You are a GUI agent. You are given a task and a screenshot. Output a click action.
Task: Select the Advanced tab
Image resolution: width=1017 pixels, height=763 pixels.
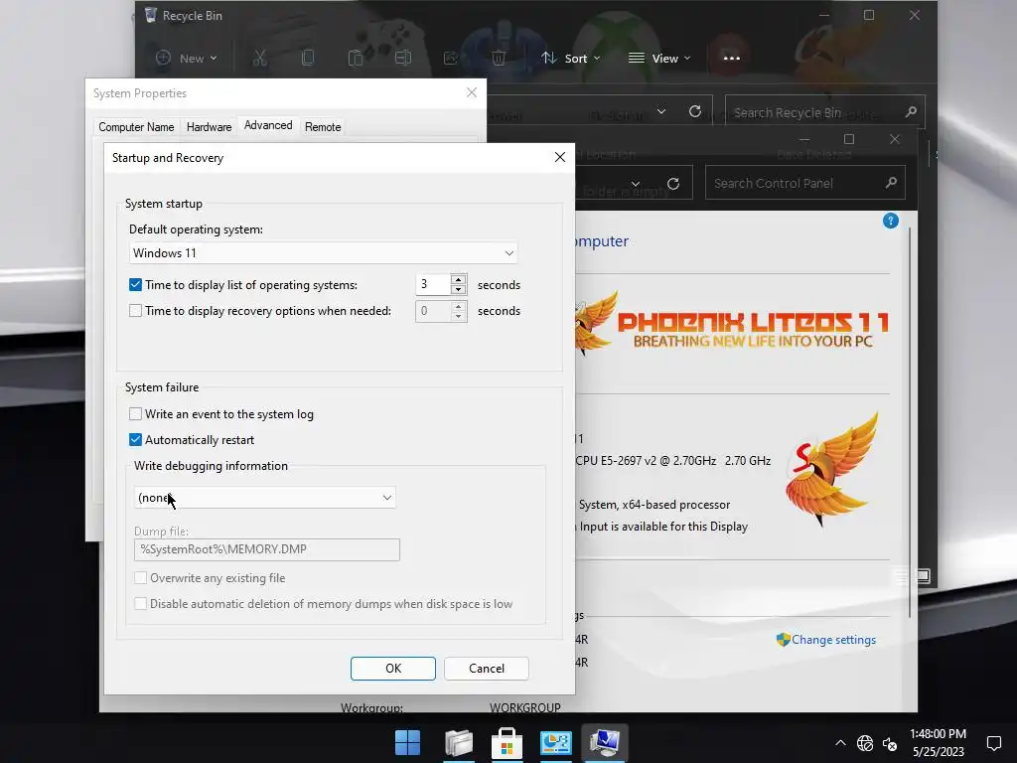[x=268, y=125]
